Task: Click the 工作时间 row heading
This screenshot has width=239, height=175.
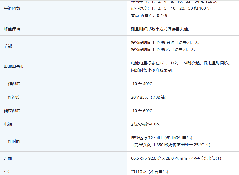Action: [12, 141]
